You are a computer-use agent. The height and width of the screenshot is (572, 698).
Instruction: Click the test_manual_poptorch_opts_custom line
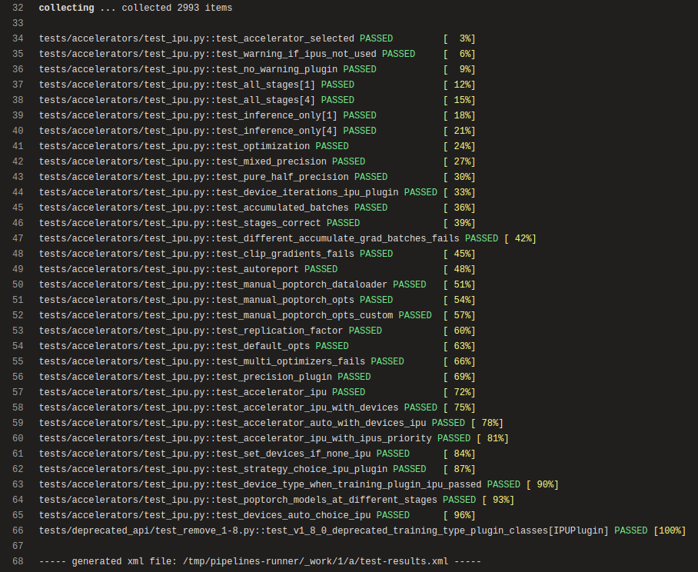257,314
